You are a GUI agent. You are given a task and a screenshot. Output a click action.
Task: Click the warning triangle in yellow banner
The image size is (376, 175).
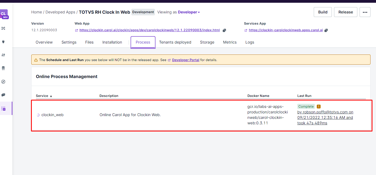[x=36, y=60]
